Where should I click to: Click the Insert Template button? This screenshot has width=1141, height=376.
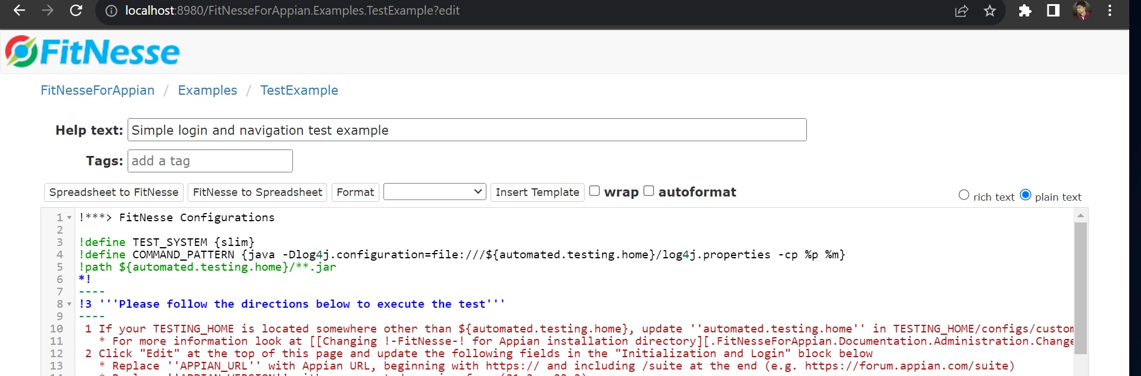click(538, 192)
